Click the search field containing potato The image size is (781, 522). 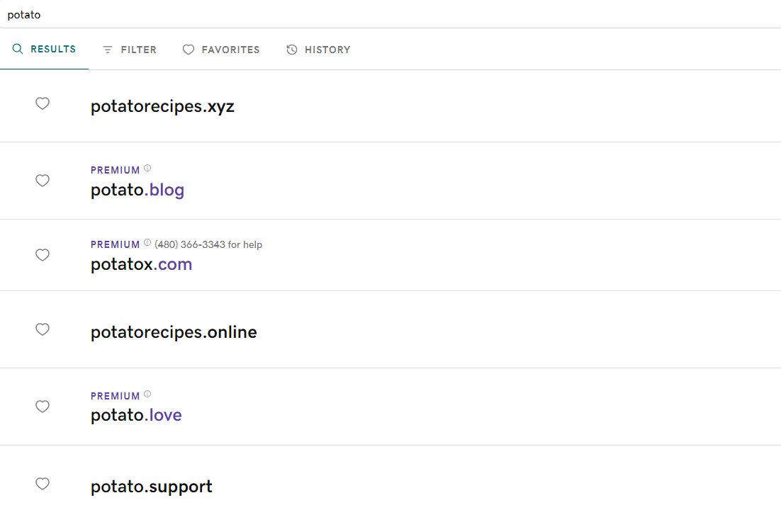coord(390,14)
